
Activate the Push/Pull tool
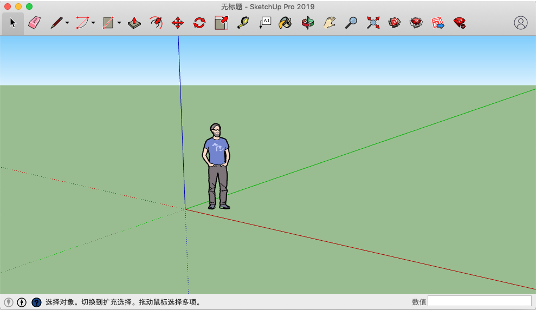coord(134,23)
